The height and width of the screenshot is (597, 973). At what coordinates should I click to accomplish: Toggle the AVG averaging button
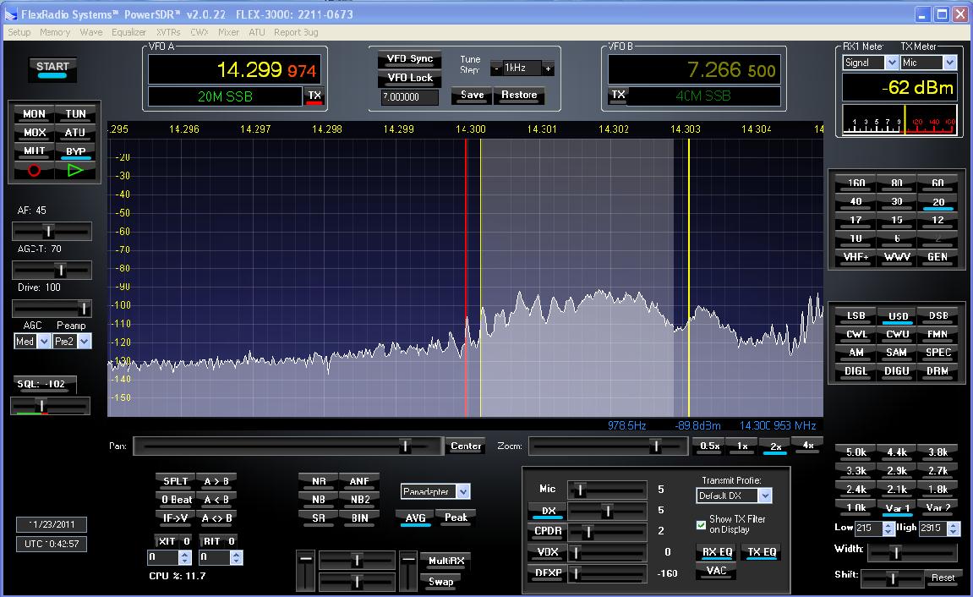(415, 518)
